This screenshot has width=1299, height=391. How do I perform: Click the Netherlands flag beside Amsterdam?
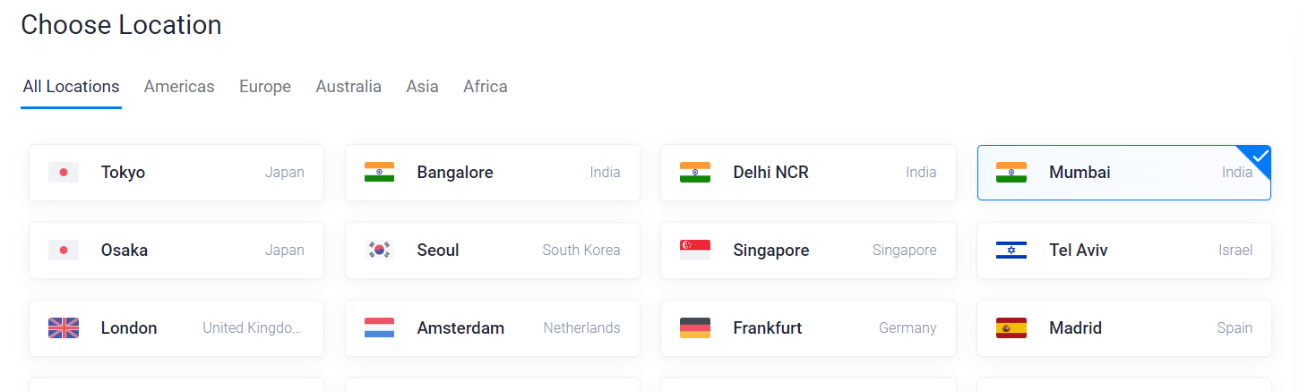(380, 328)
